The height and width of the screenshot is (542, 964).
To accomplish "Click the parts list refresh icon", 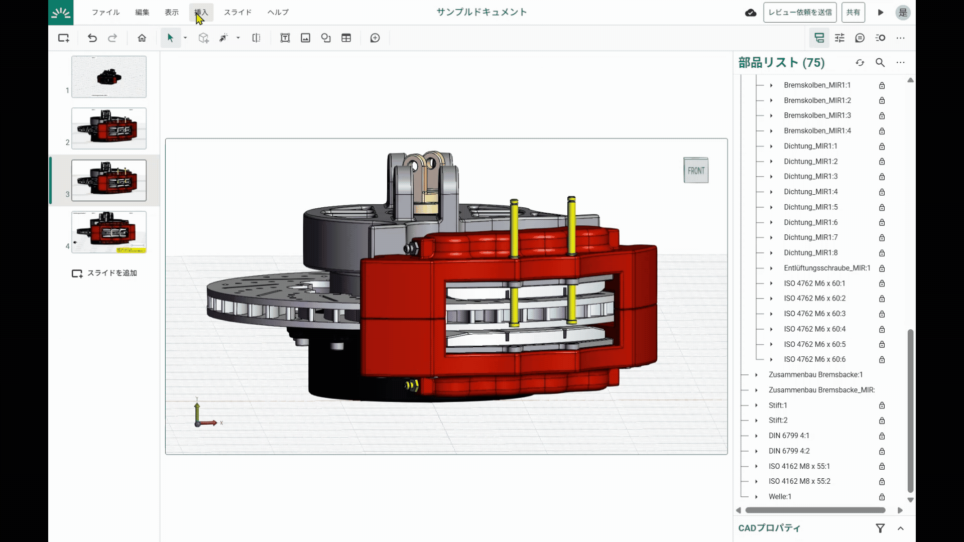I will [x=860, y=63].
